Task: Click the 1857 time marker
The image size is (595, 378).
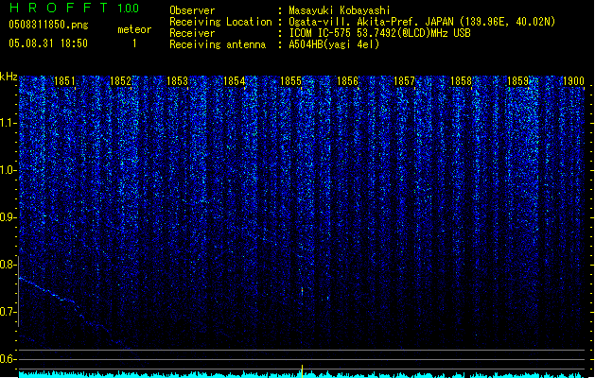Action: point(404,81)
